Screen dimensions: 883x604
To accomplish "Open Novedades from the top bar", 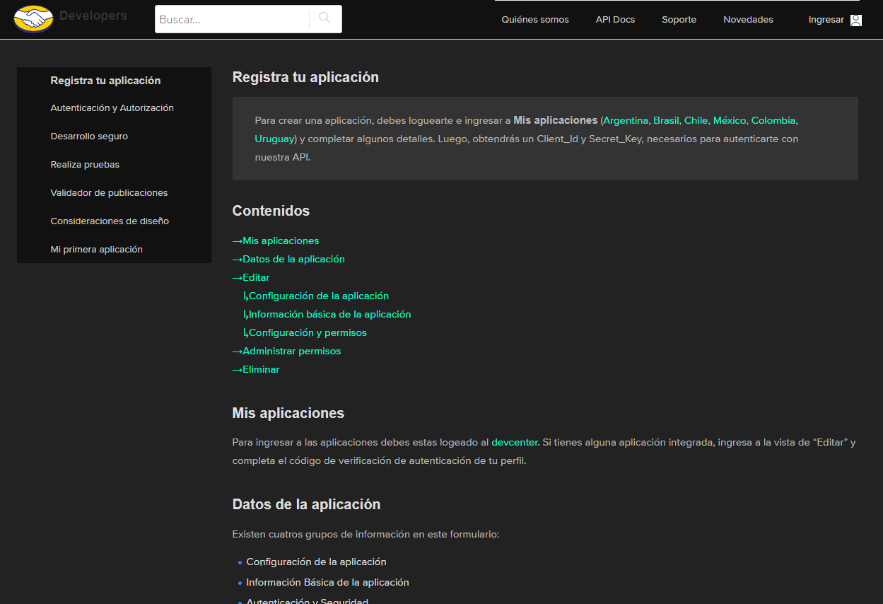I will (748, 20).
